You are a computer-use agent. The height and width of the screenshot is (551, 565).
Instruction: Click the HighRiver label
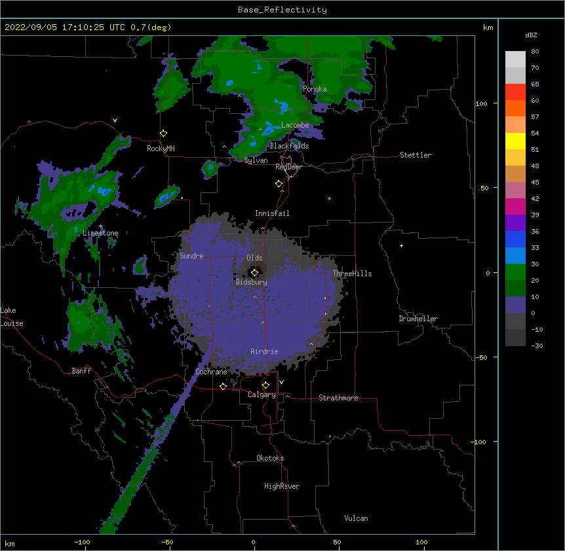(x=282, y=486)
